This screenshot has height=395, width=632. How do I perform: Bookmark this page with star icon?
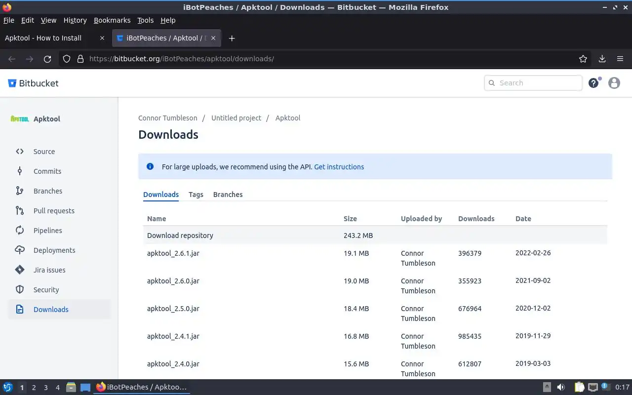pos(583,59)
